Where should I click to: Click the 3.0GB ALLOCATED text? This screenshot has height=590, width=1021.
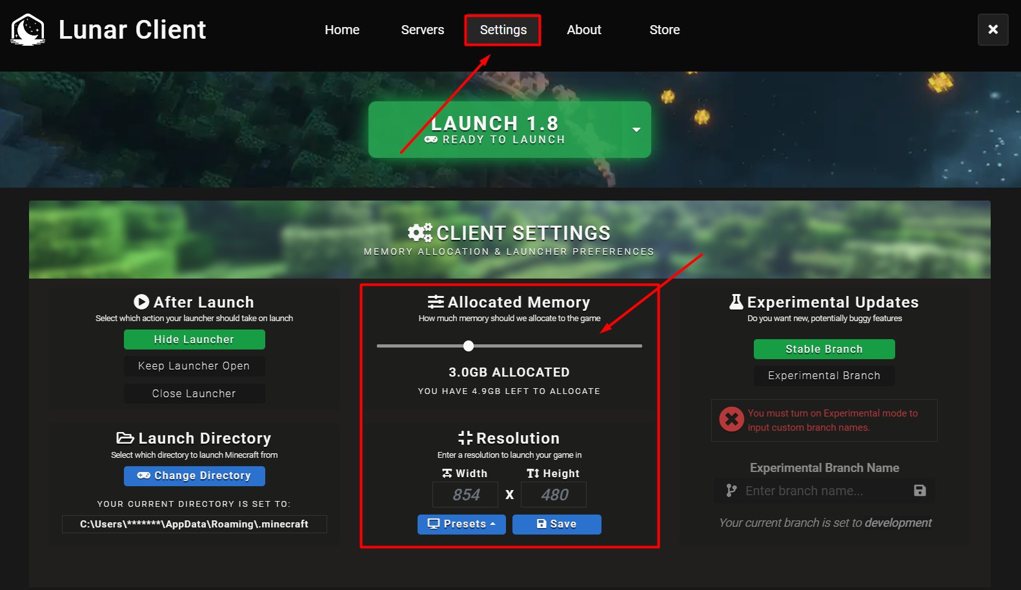[x=509, y=372]
